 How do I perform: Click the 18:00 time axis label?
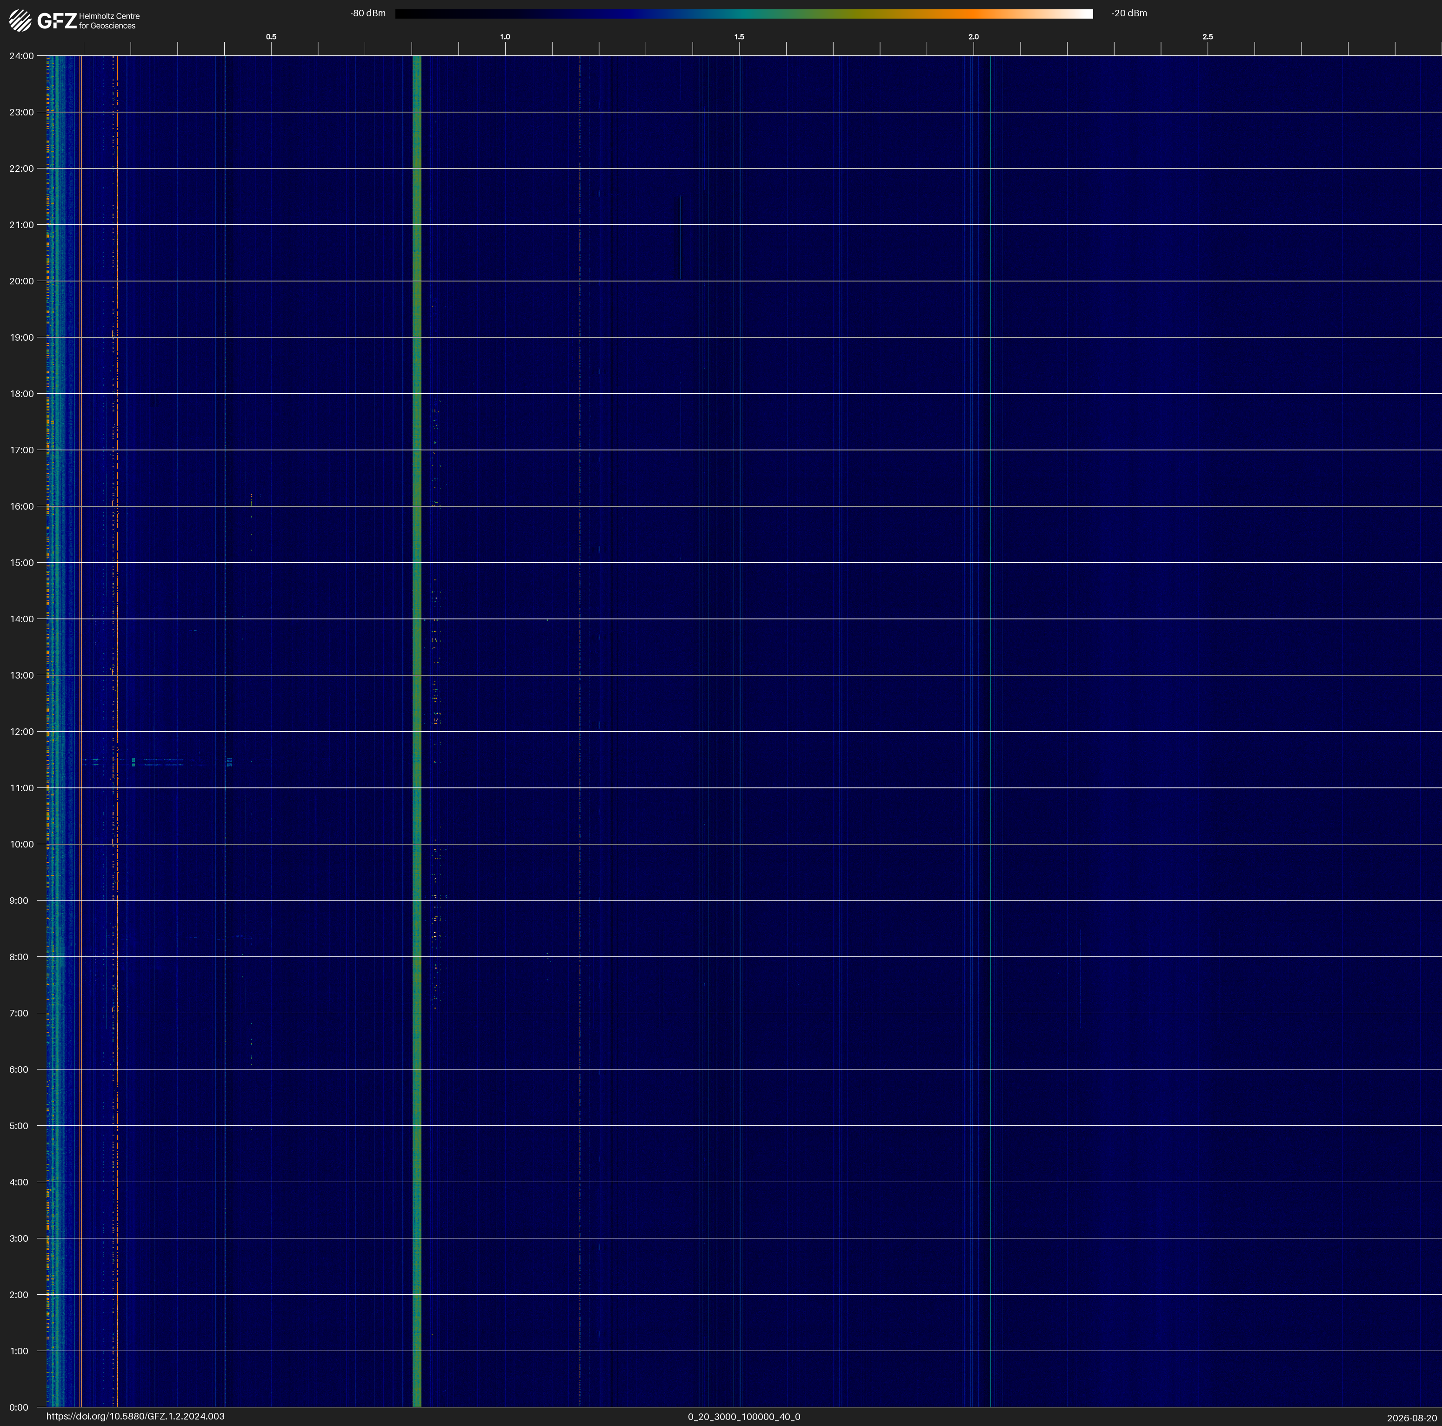tap(21, 393)
